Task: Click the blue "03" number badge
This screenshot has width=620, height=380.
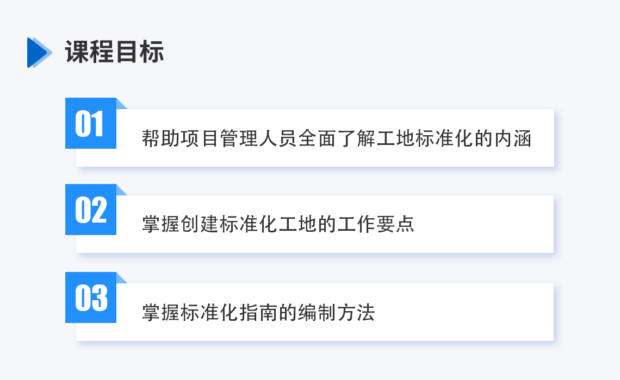Action: tap(90, 297)
